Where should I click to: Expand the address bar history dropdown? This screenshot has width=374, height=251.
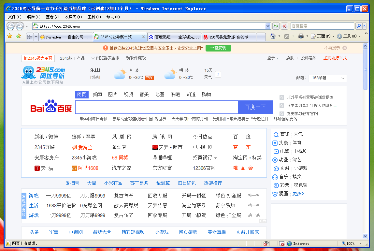click(x=268, y=26)
